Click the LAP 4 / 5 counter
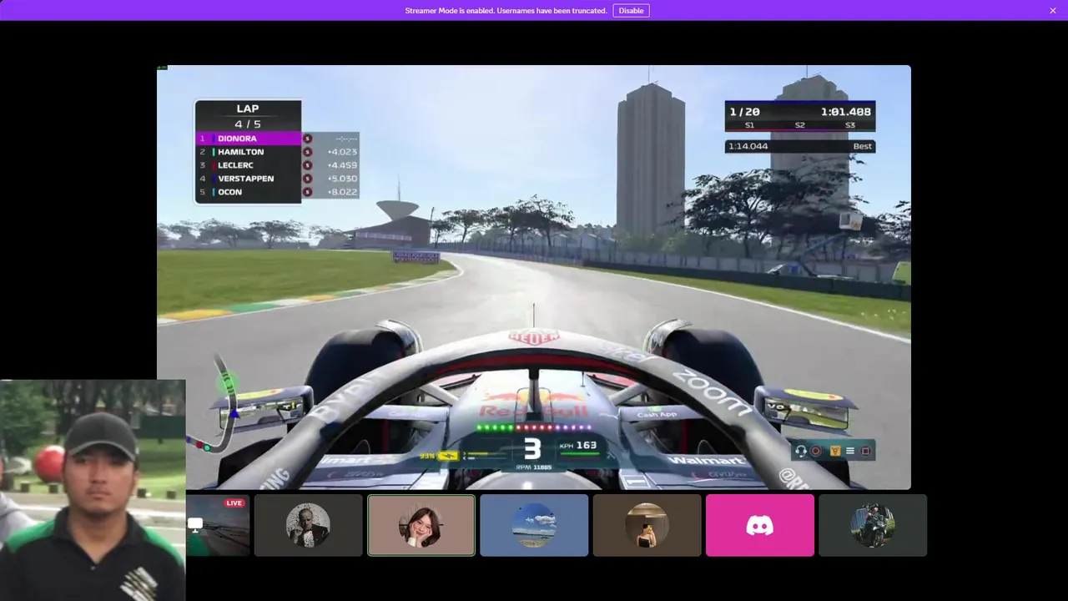The width and height of the screenshot is (1068, 601). (248, 116)
